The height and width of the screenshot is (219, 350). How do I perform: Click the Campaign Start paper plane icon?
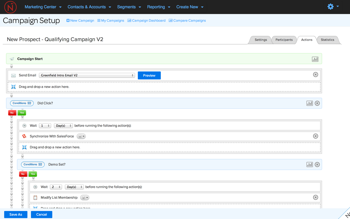[x=12, y=59]
